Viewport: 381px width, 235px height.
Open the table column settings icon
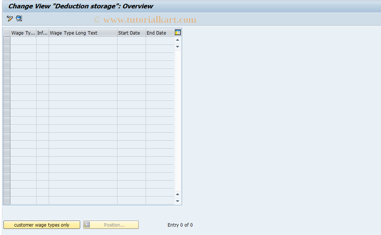point(178,32)
